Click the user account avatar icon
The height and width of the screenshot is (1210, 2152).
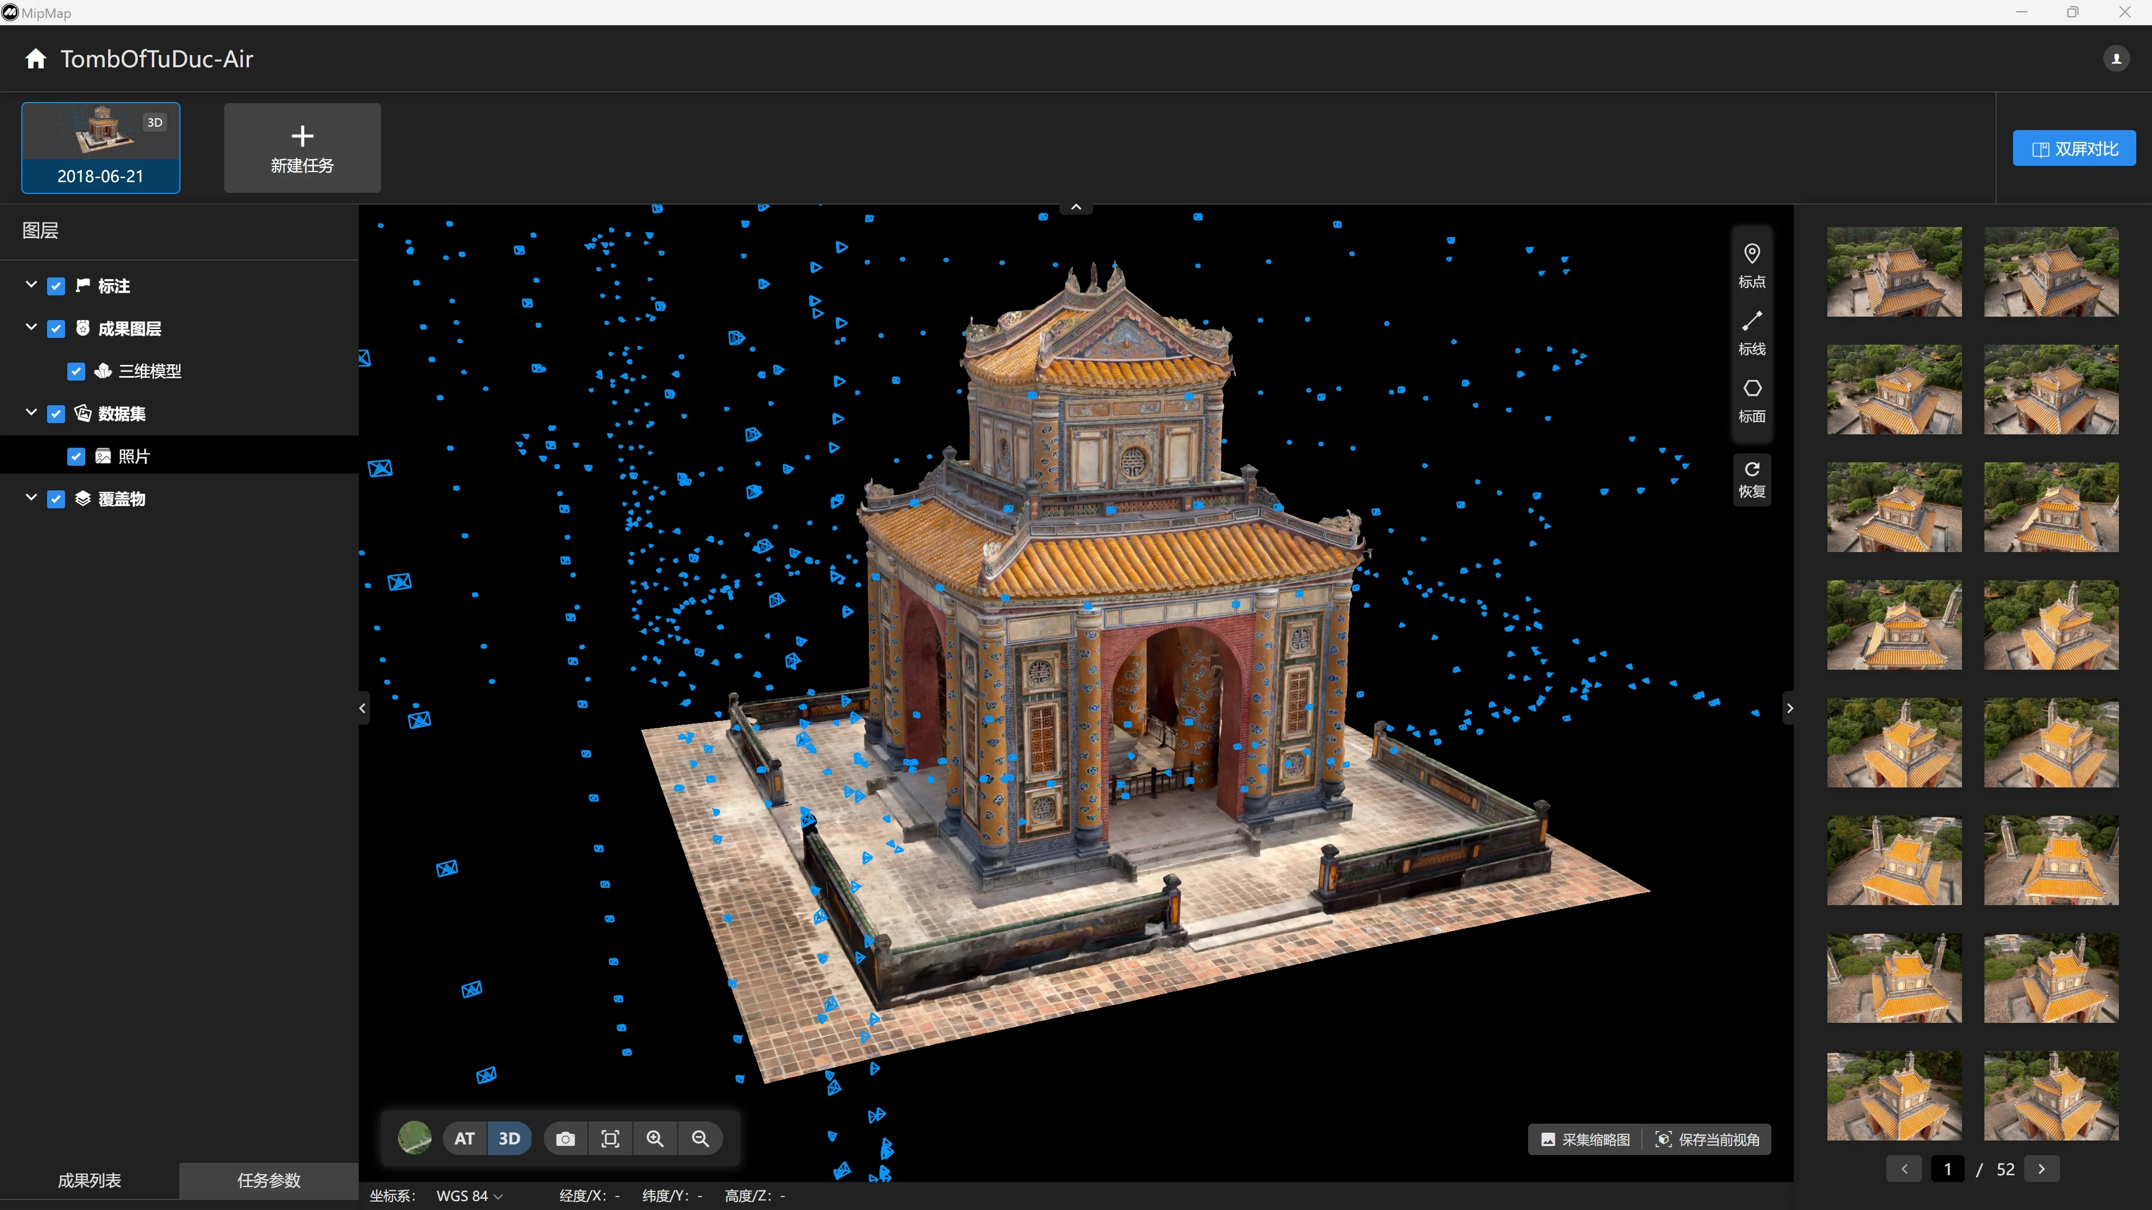(2117, 58)
